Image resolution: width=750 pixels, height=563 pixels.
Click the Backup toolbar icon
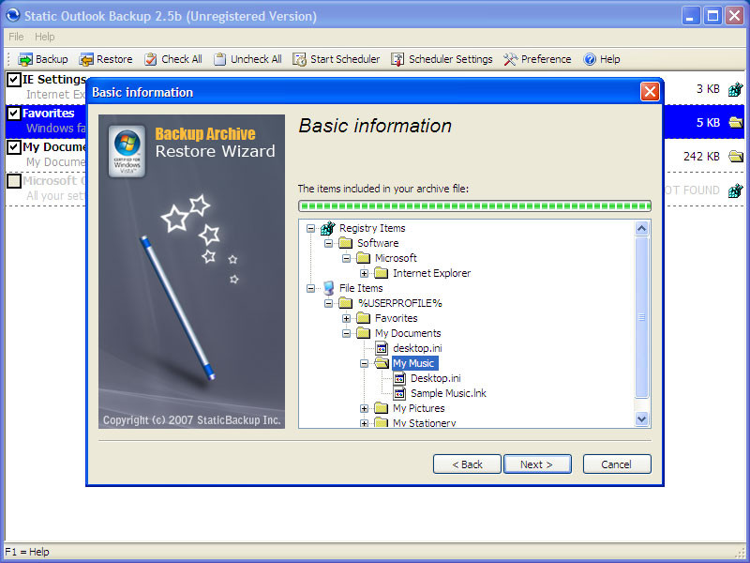[x=25, y=59]
